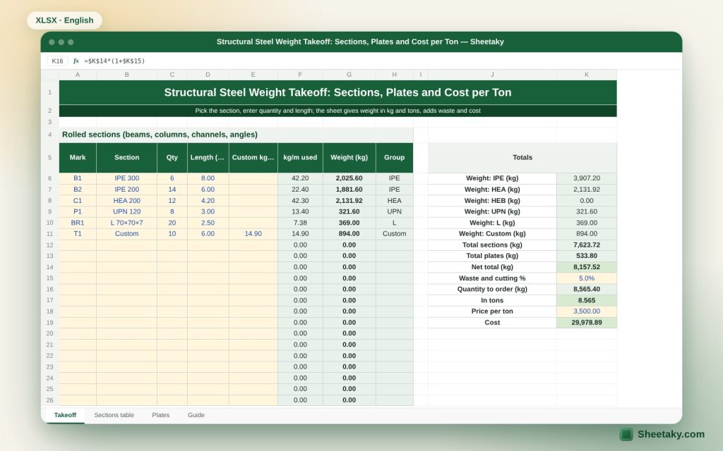
Task: Select the mark cell T1
Action: (78, 234)
